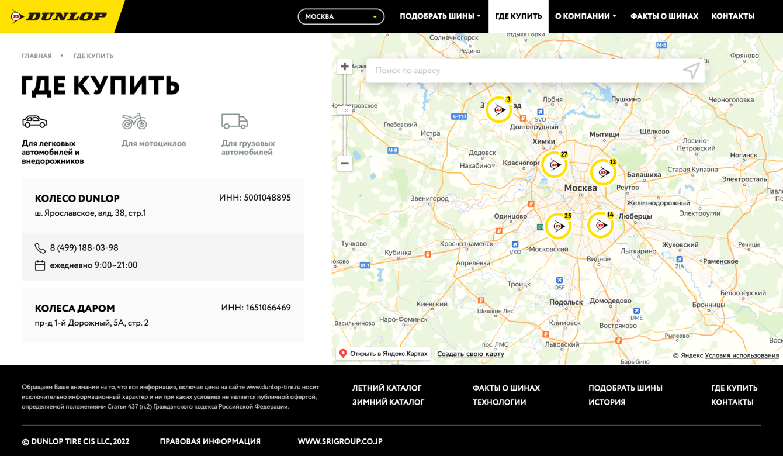The width and height of the screenshot is (783, 456).
Task: Click the ежедневно 9:00–21:00 hours text
Action: 93,265
